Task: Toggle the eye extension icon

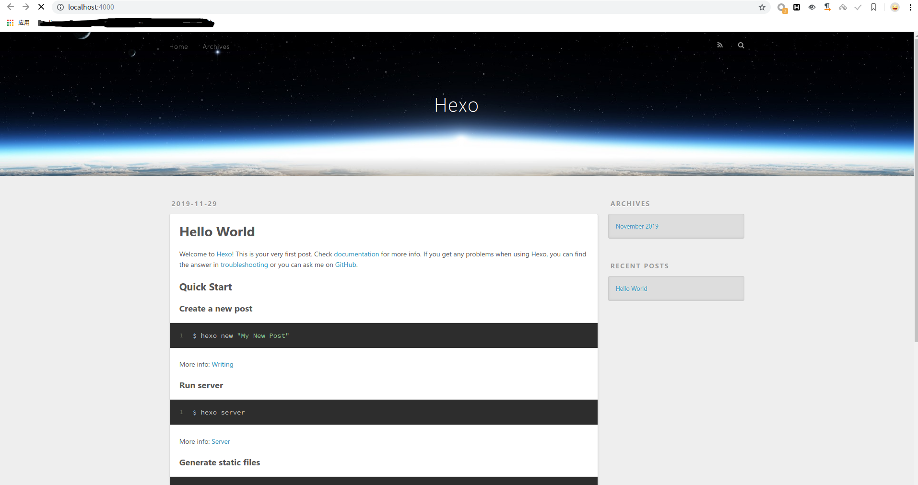Action: coord(812,7)
